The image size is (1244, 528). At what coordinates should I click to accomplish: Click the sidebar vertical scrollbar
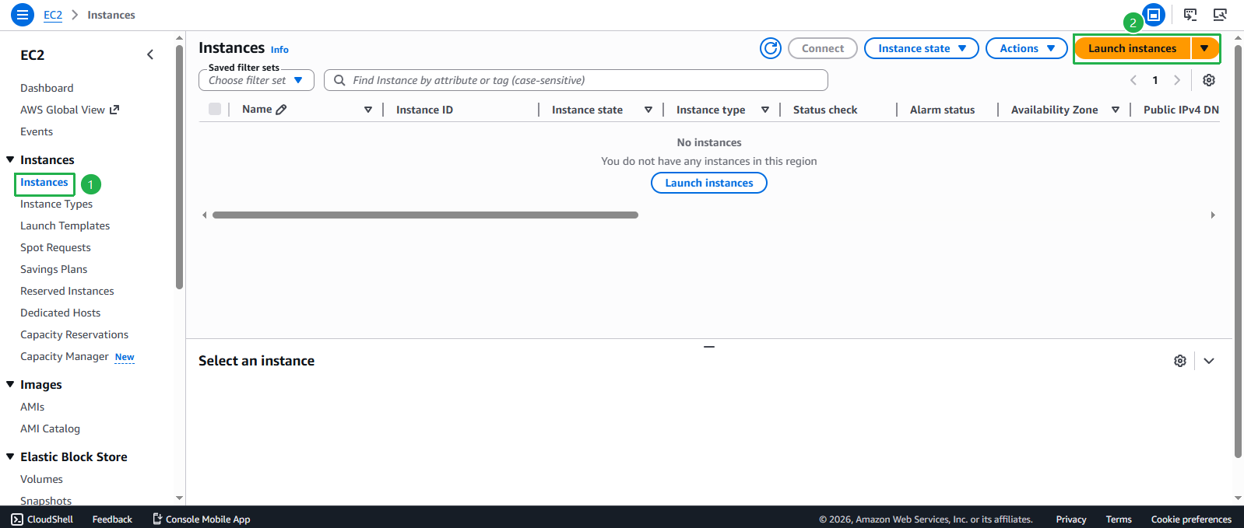(x=180, y=167)
